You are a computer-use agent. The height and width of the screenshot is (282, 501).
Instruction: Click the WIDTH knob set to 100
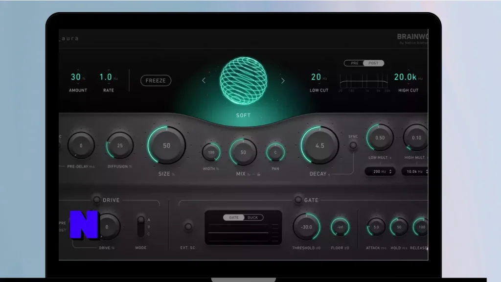click(x=211, y=152)
